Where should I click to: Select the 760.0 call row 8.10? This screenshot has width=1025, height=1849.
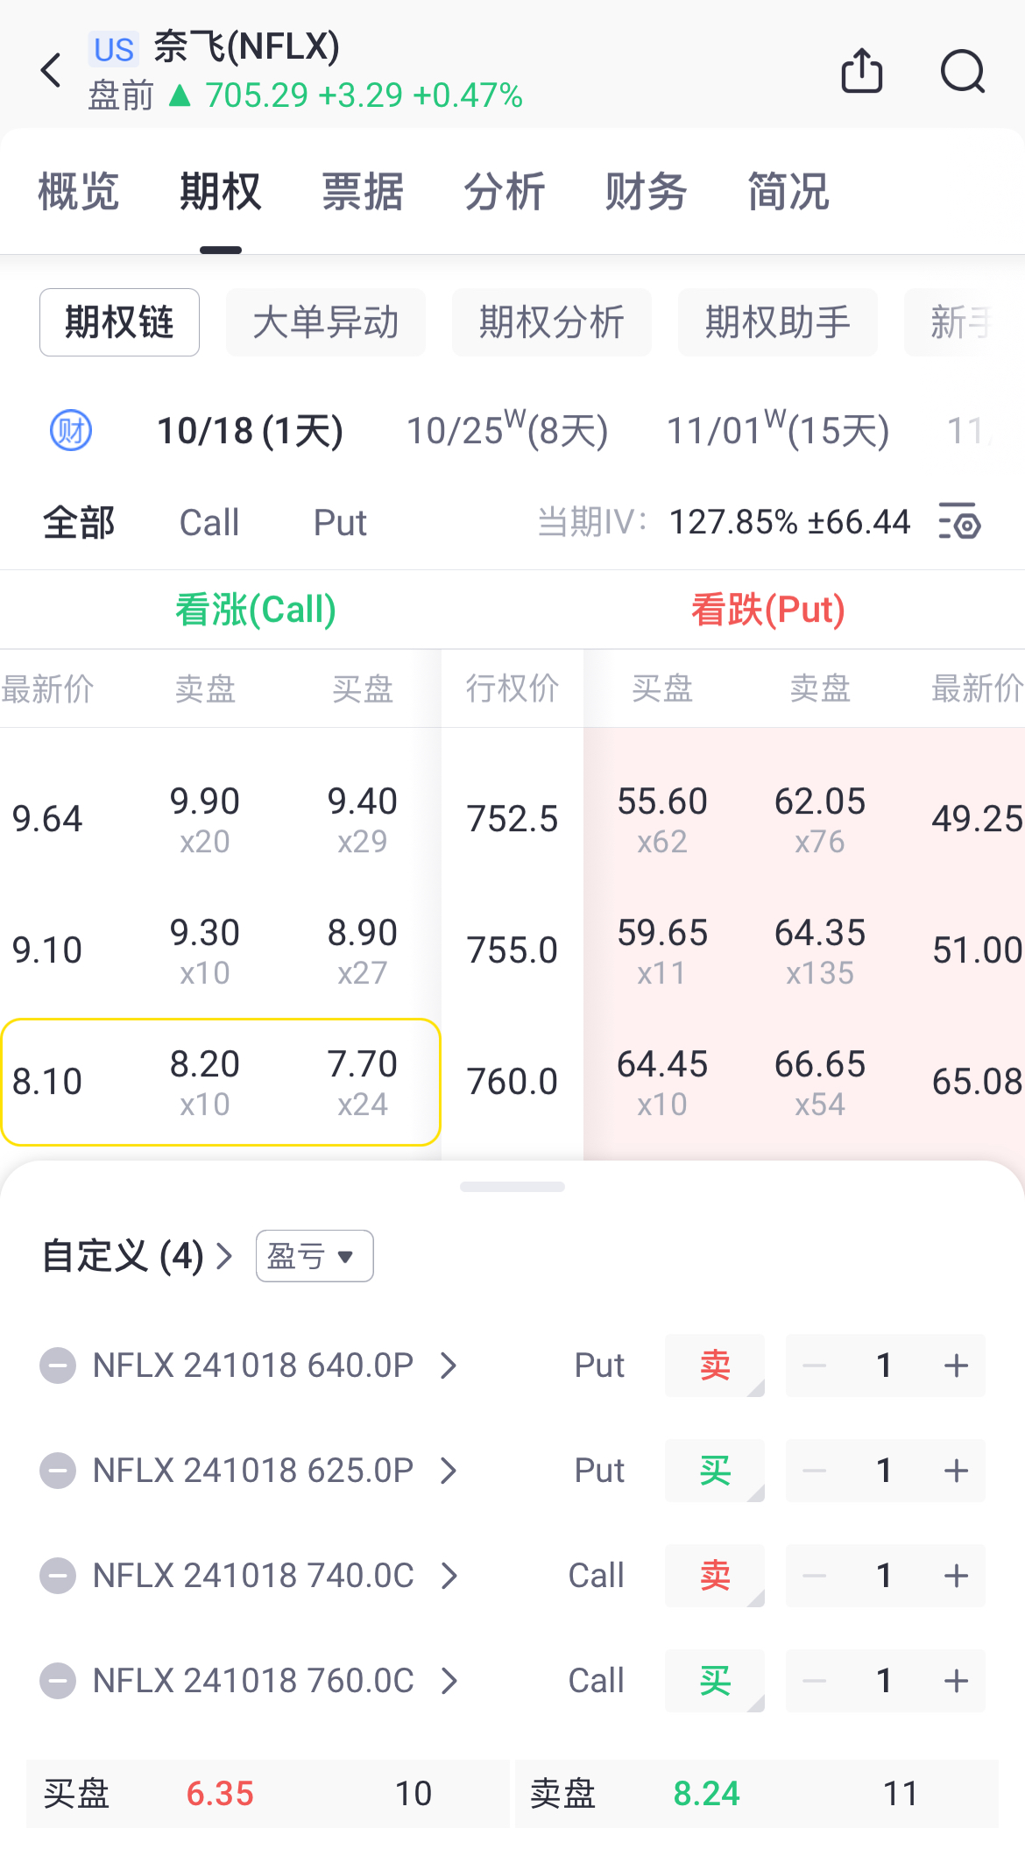point(221,1082)
